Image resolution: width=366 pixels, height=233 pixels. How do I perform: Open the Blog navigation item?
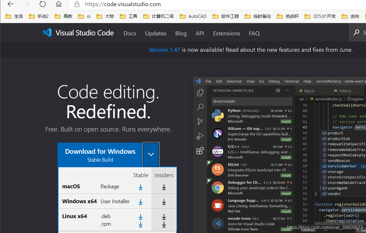(x=181, y=33)
